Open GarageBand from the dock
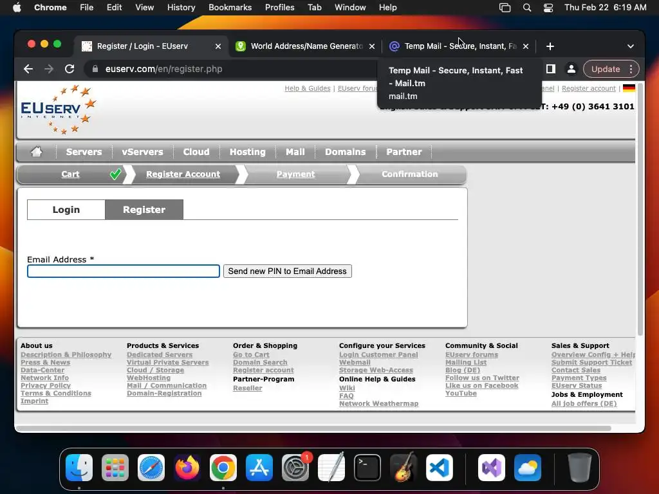 click(x=404, y=468)
